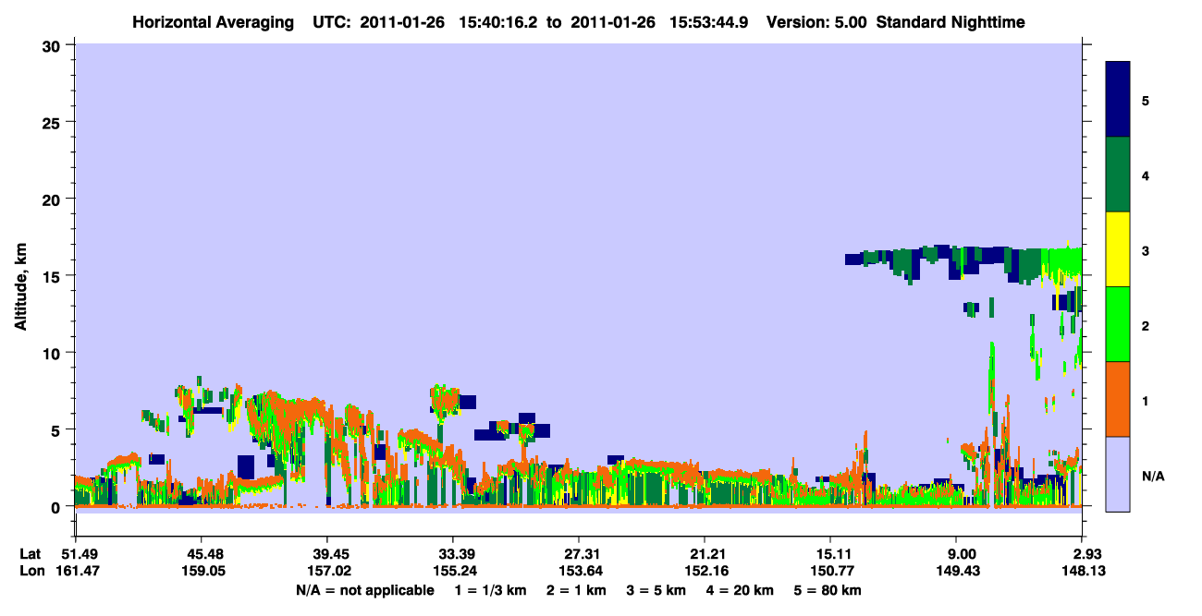Click the lavender N/A color bar segment
This screenshot has height=616, width=1202.
pos(1118,474)
